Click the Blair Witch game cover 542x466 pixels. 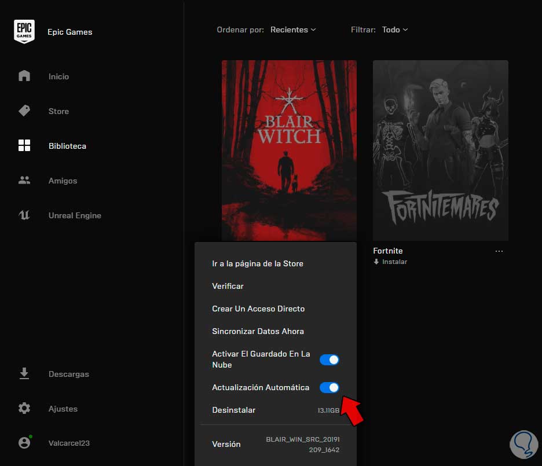coord(289,151)
